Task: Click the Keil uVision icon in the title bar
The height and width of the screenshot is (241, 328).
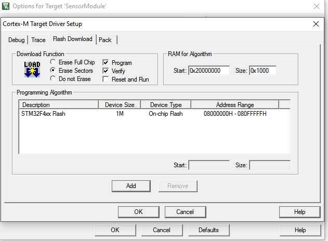Action: click(x=6, y=6)
